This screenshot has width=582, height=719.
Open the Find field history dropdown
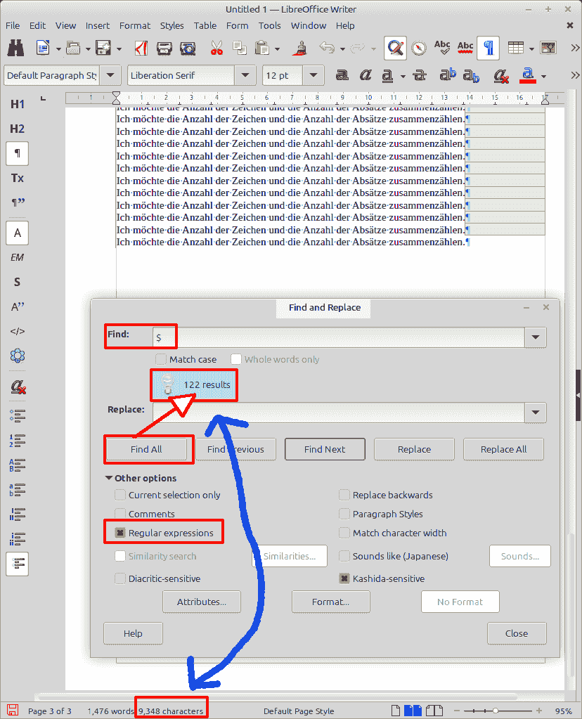pos(536,337)
